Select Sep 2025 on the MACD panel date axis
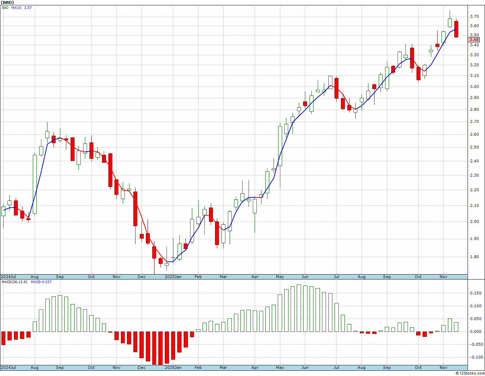Image resolution: width=485 pixels, height=376 pixels. (387, 367)
